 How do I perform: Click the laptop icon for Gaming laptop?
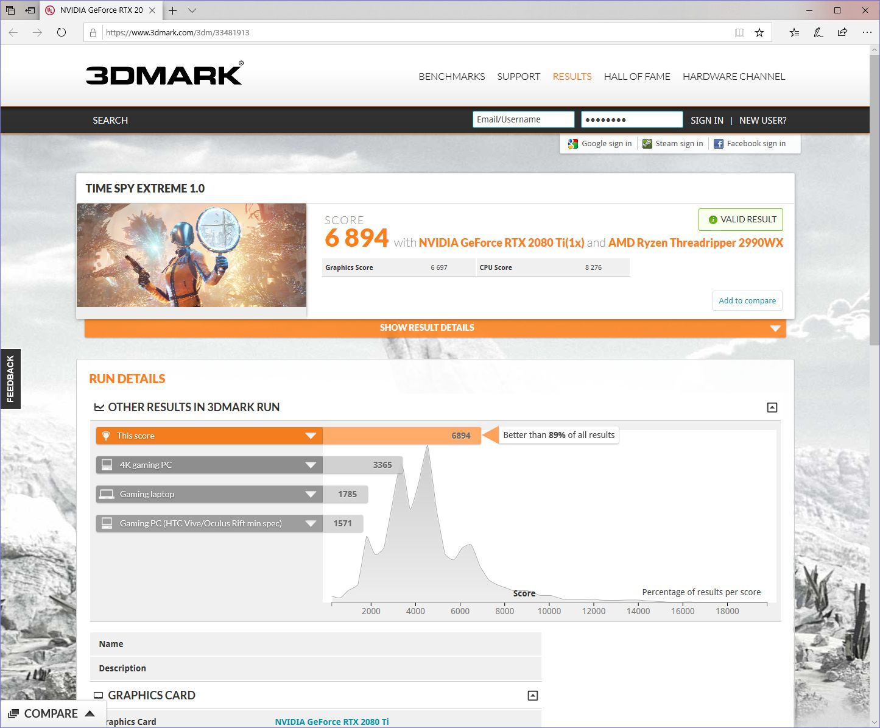(x=107, y=494)
